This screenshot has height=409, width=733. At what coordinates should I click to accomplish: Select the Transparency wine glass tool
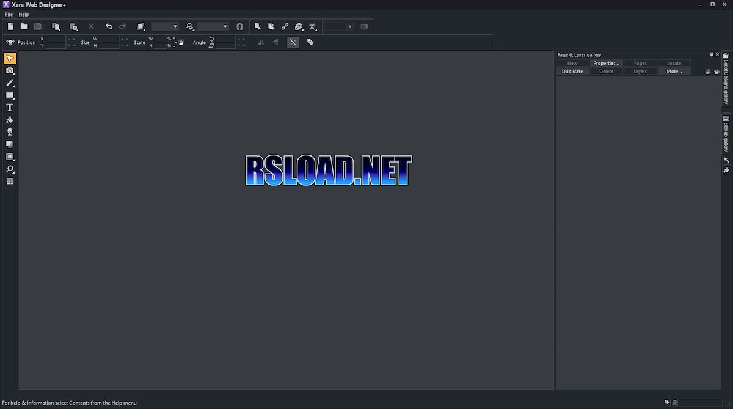click(10, 132)
